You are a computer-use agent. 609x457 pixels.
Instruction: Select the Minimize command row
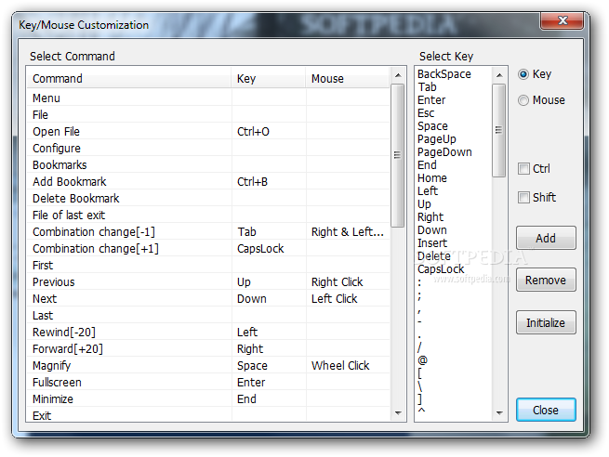(208, 398)
